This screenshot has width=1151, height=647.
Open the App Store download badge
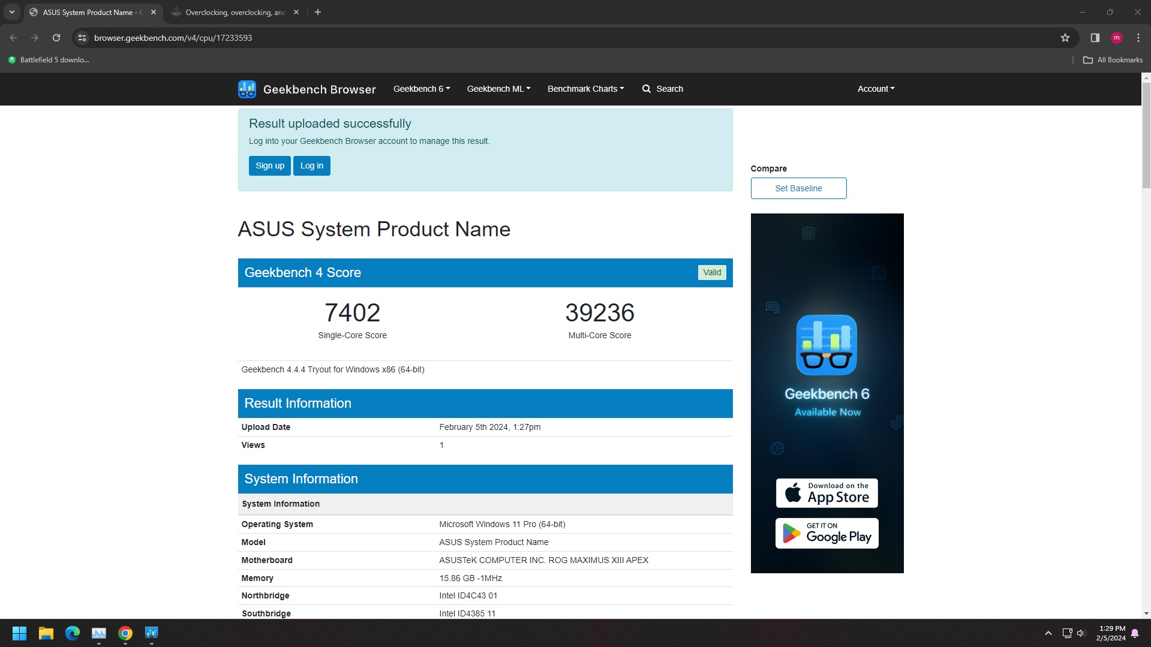[827, 493]
